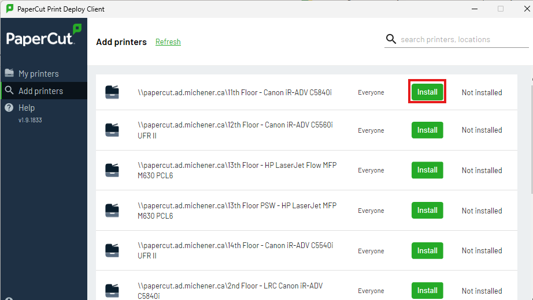Select Add printers in the sidebar
533x300 pixels.
pyautogui.click(x=40, y=91)
